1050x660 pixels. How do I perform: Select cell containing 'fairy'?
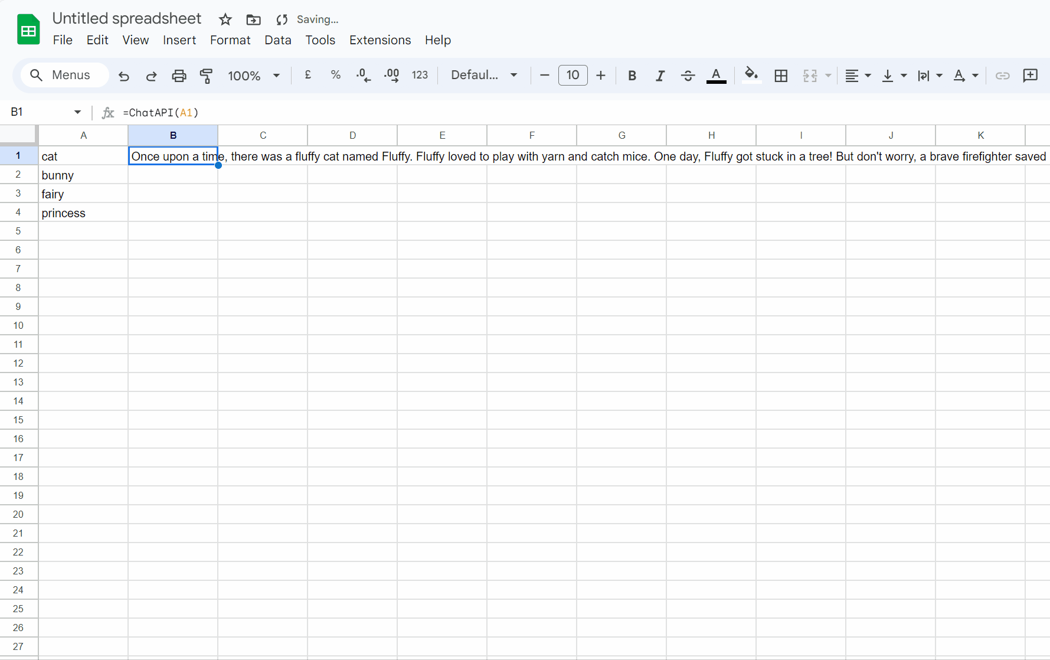83,194
